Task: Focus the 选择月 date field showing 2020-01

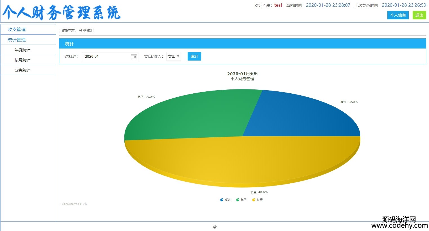Action: tap(110, 56)
